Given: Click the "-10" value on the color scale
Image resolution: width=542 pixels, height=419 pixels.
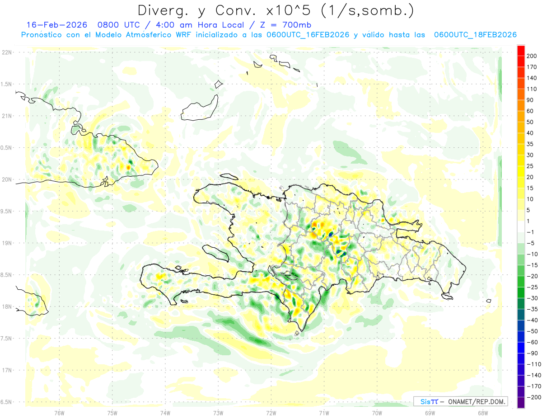Looking at the screenshot, I should tap(533, 254).
